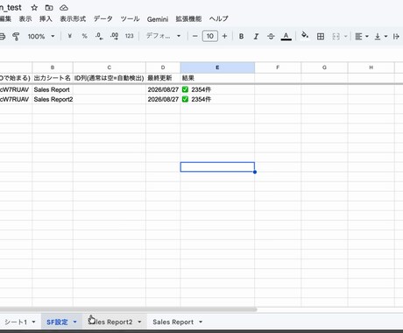Viewport: 403px width, 333px height.
Task: Toggle bold formatting
Action: (241, 36)
